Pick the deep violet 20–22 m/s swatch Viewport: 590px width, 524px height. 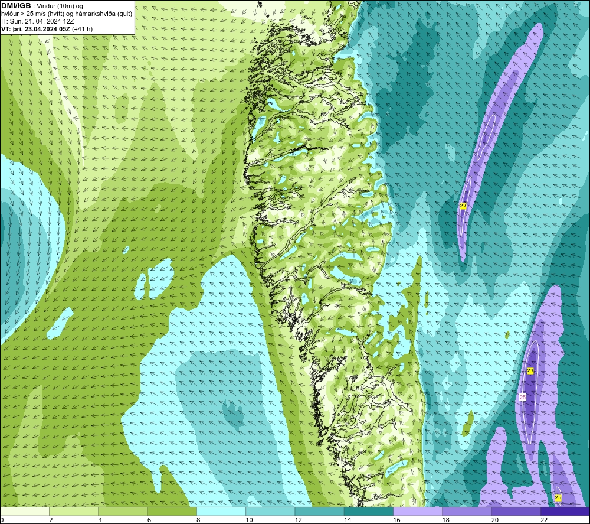[516, 511]
